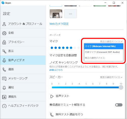Click the 全般 gear icon

coord(4,33)
